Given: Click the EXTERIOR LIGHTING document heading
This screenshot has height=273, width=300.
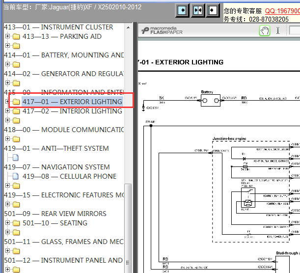Looking at the screenshot, I should [189, 62].
